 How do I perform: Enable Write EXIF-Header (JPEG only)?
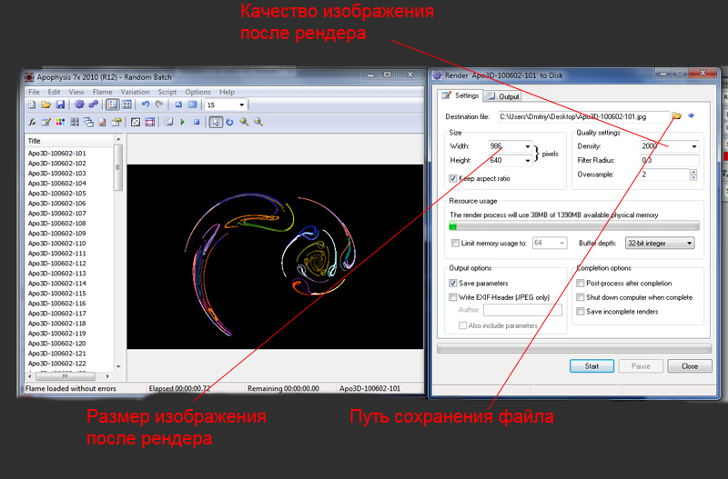pos(452,297)
